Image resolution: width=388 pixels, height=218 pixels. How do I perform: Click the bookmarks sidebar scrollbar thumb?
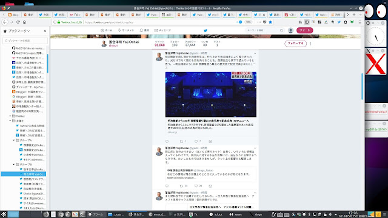pos(47,63)
